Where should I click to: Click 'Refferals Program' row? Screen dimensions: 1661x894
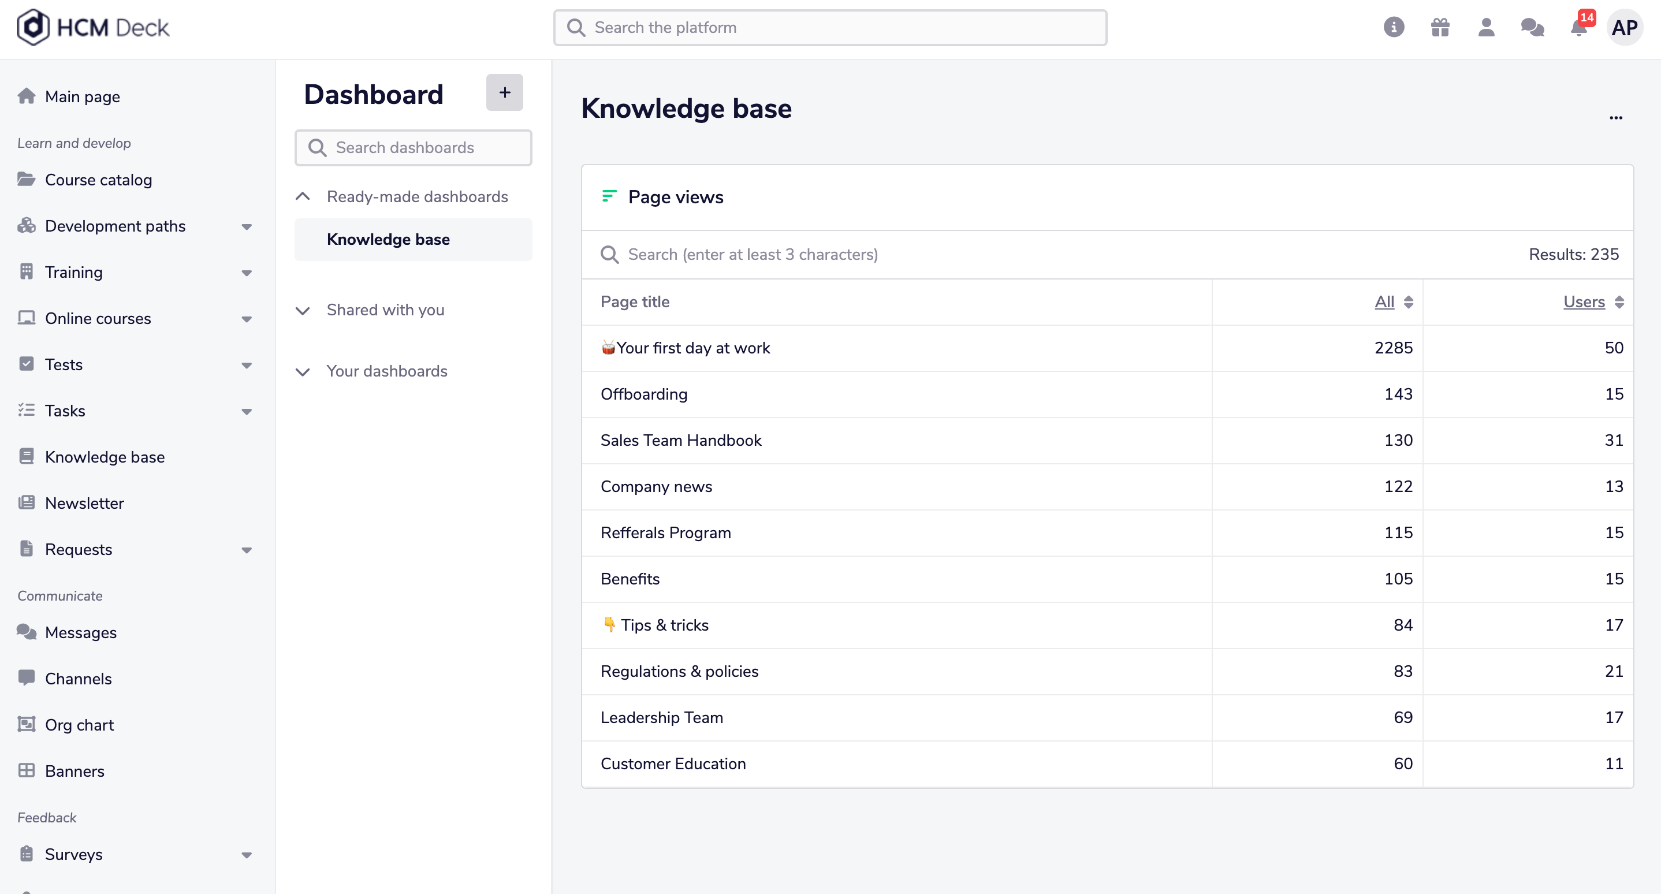click(x=1107, y=533)
